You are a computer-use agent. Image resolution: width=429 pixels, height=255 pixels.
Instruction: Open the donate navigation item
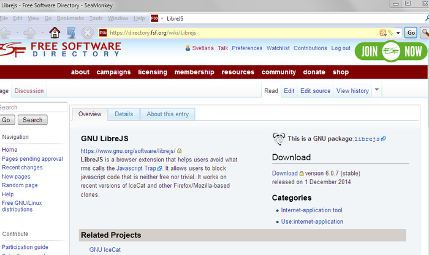pos(314,72)
